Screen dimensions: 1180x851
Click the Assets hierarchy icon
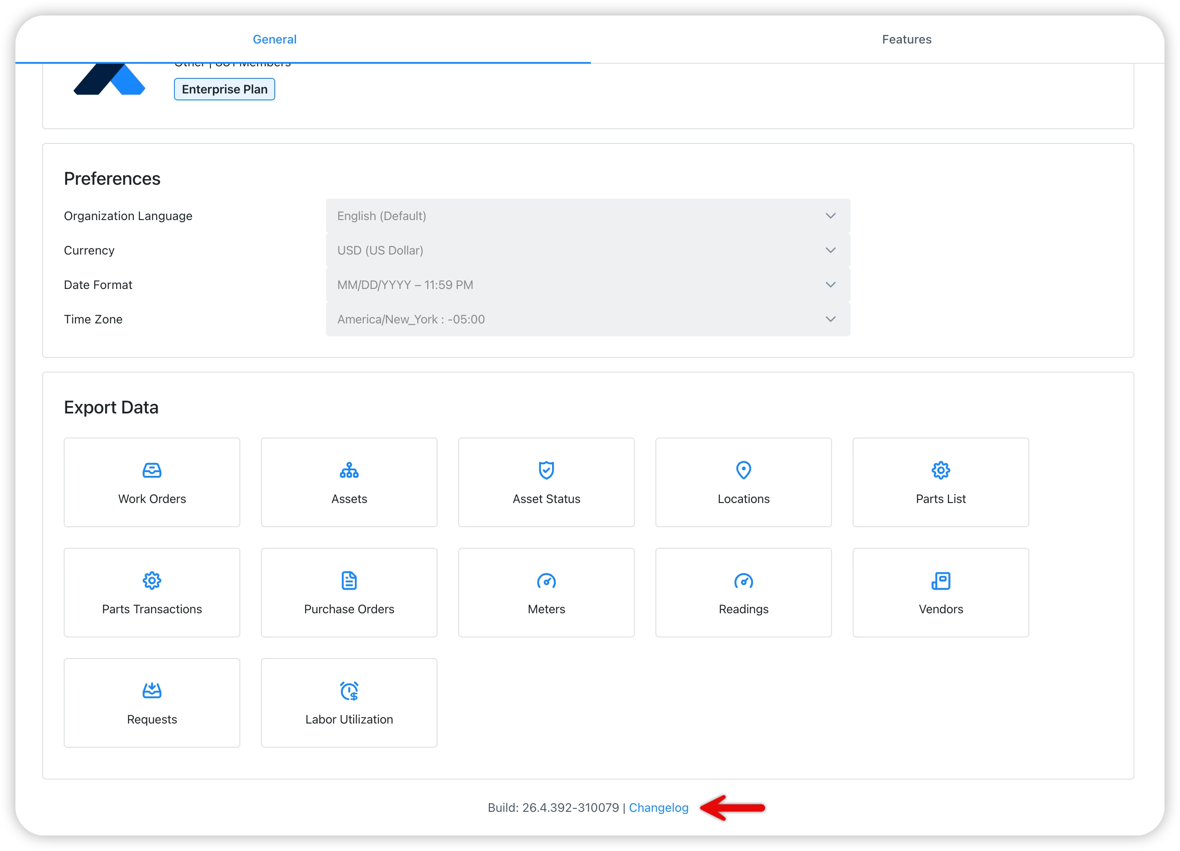click(349, 470)
